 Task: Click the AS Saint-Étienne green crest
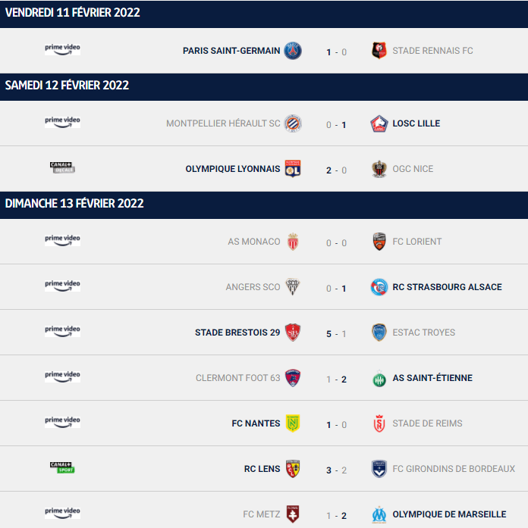[x=379, y=378]
